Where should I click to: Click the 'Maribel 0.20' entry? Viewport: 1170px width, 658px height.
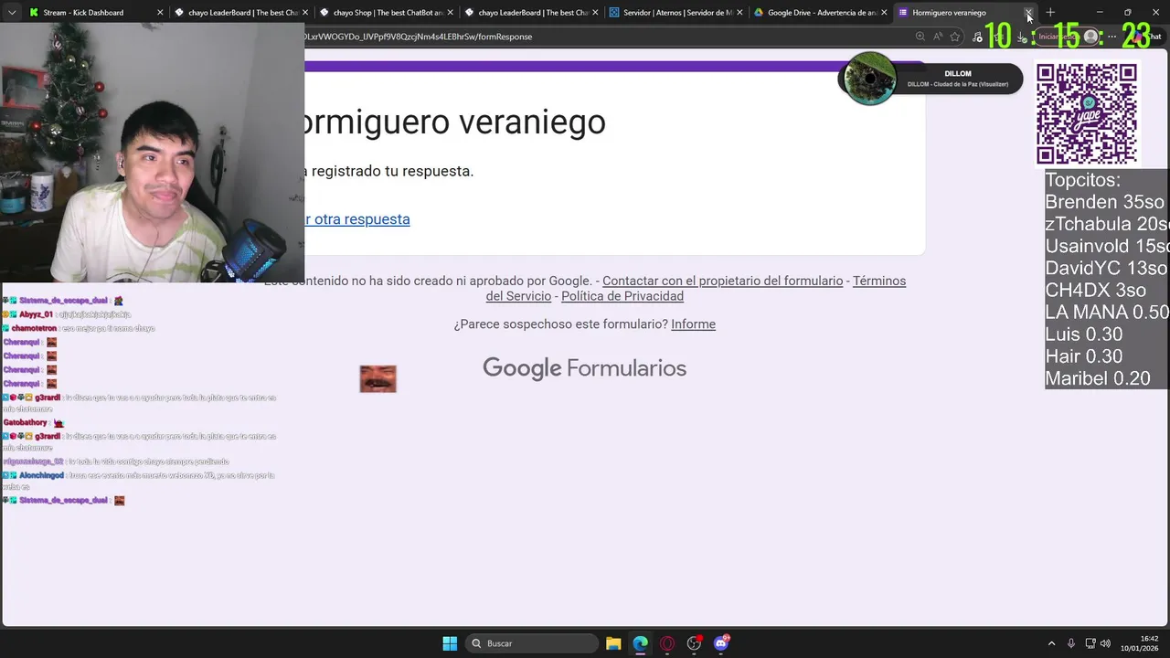(1097, 378)
